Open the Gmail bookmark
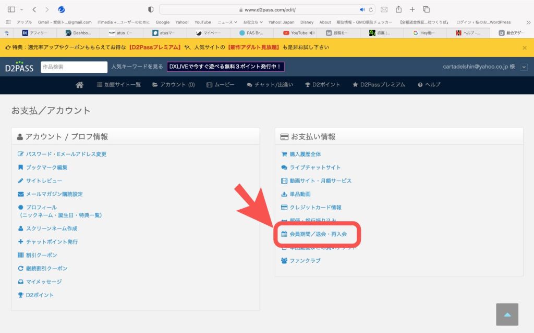Screen dimensions: 534x333 (65, 22)
